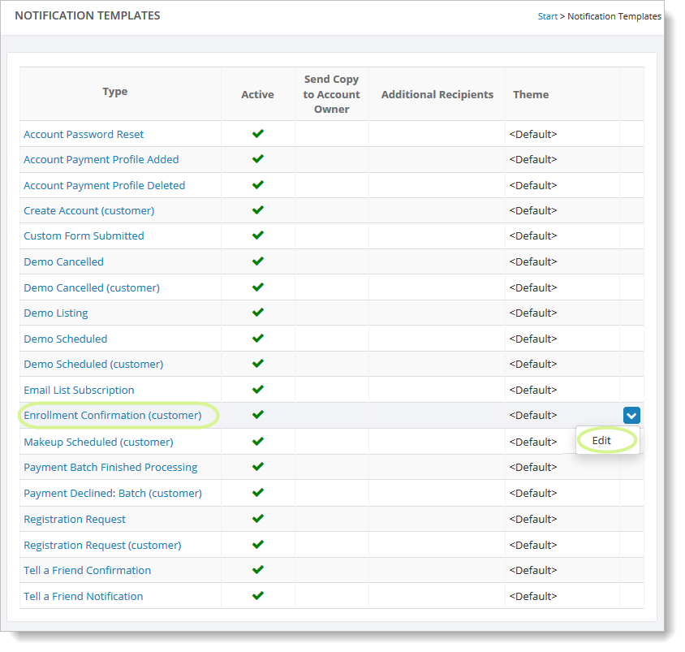Click Active checkmark for Create Account (customer)
685x652 pixels.
point(258,209)
